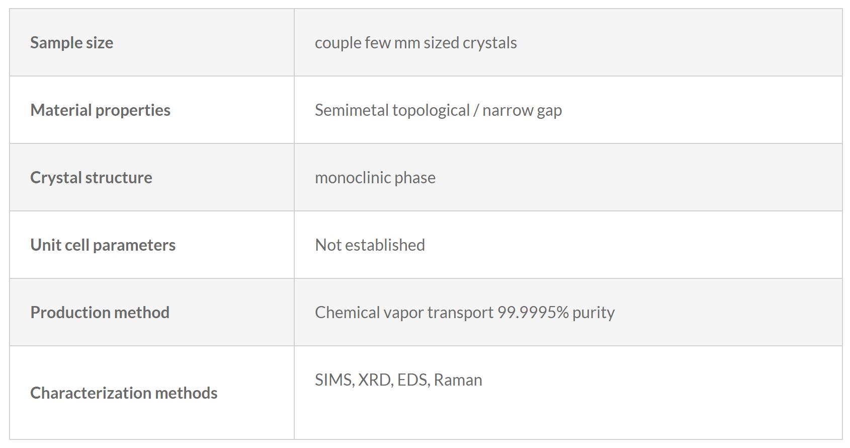This screenshot has height=448, width=850.
Task: Click the 'Material properties' label cell
Action: (100, 110)
